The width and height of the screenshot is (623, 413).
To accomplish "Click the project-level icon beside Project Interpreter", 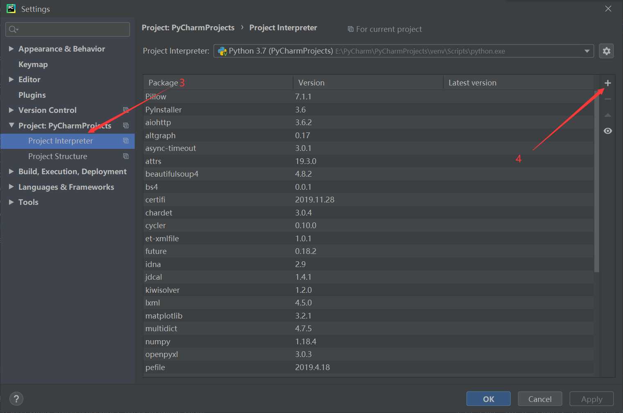I will point(126,141).
